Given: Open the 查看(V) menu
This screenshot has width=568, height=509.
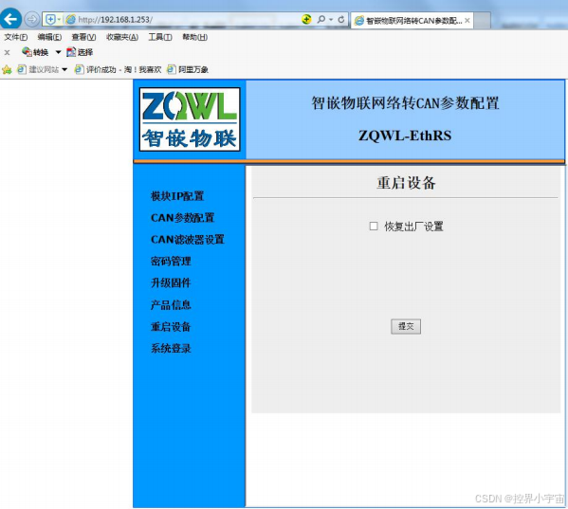Looking at the screenshot, I should 83,37.
